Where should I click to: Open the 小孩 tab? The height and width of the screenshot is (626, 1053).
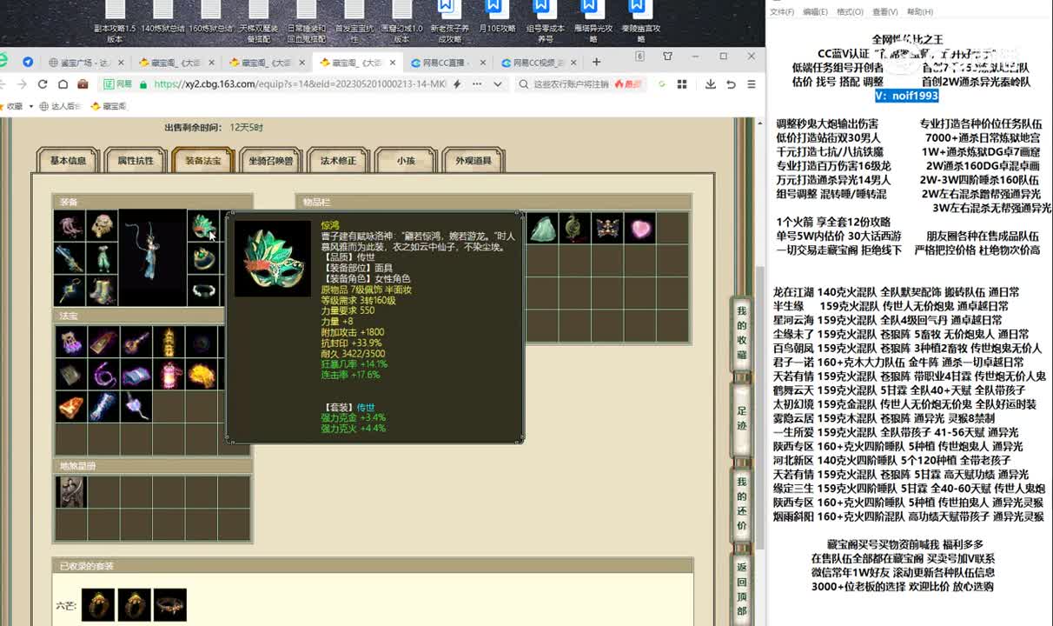[x=406, y=160]
